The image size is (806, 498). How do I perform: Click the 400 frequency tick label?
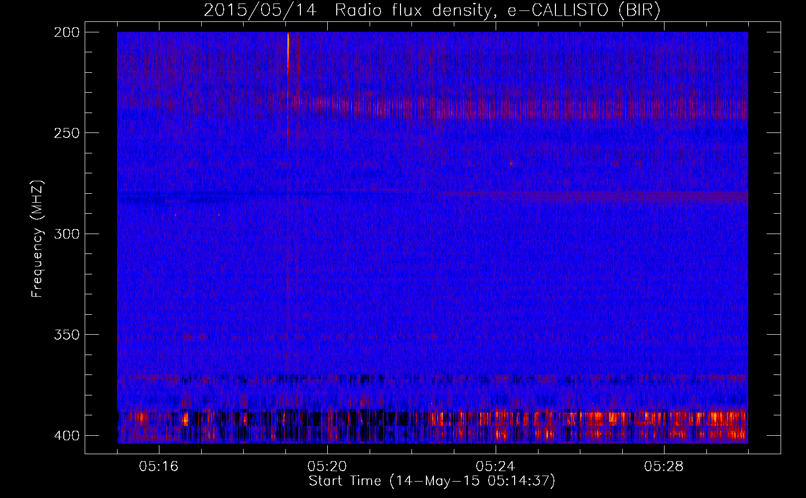[66, 436]
